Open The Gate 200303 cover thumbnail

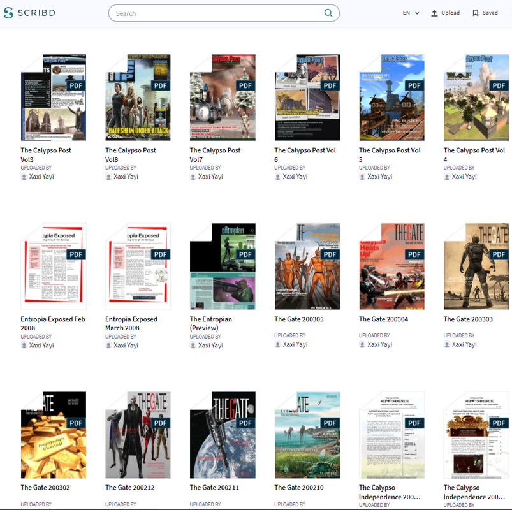(476, 266)
